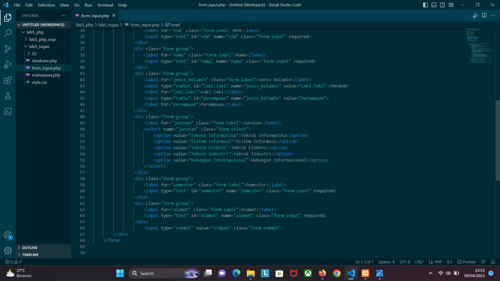Change encoding via UTF-8 status item
This screenshot has height=281, width=500.
point(404,262)
